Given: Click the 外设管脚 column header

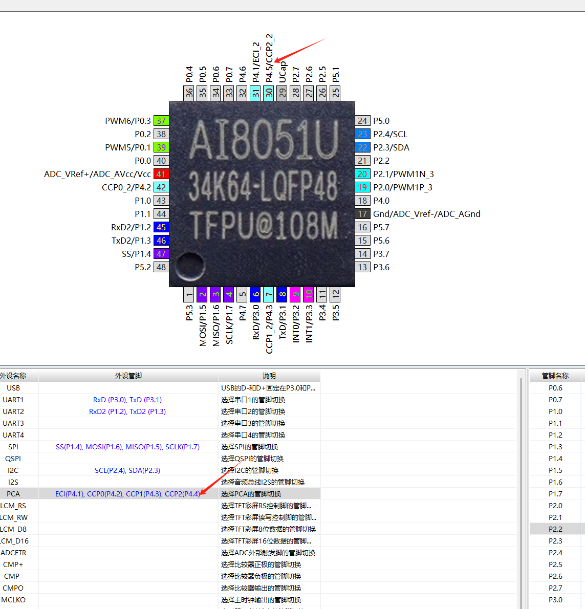Looking at the screenshot, I should (x=128, y=376).
